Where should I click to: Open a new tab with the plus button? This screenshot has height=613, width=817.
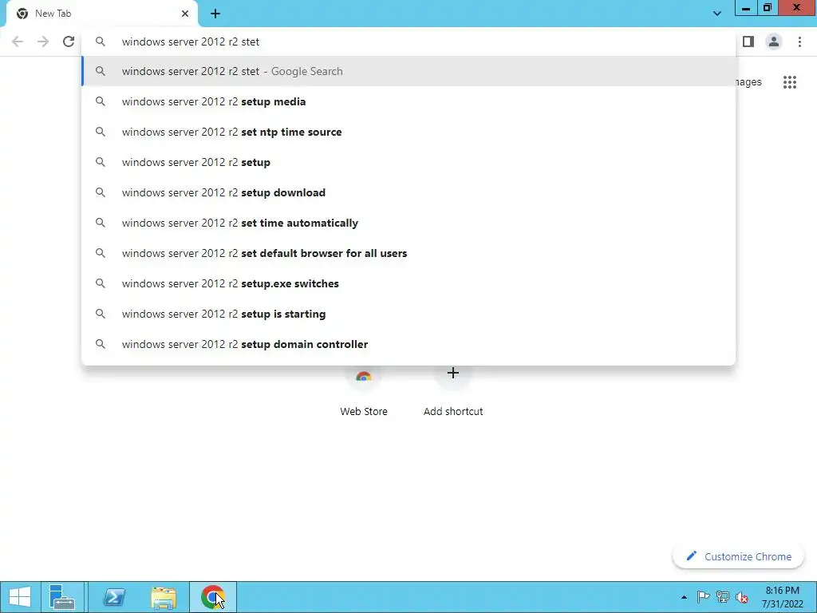[215, 14]
